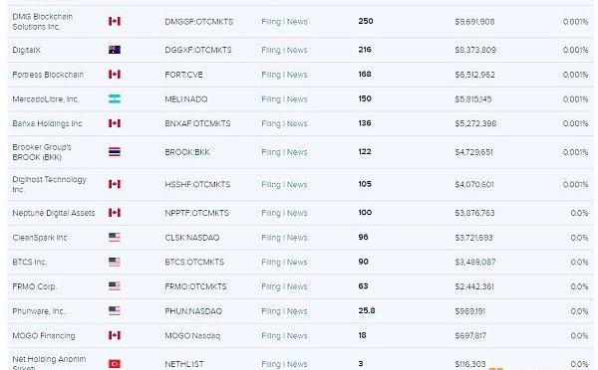Viewport: 598px width, 370px height.
Task: Click the Australia flag in DigitalX row
Action: (x=115, y=50)
